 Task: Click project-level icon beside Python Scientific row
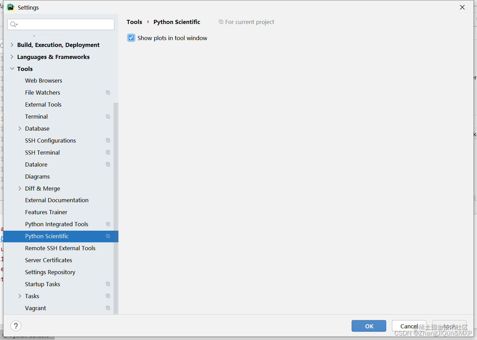pos(108,236)
